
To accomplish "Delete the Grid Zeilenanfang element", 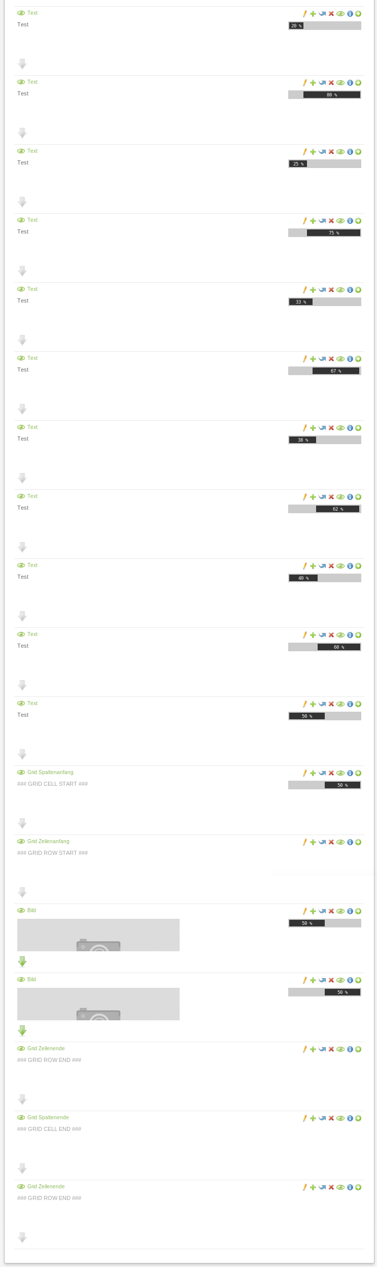I will (331, 842).
